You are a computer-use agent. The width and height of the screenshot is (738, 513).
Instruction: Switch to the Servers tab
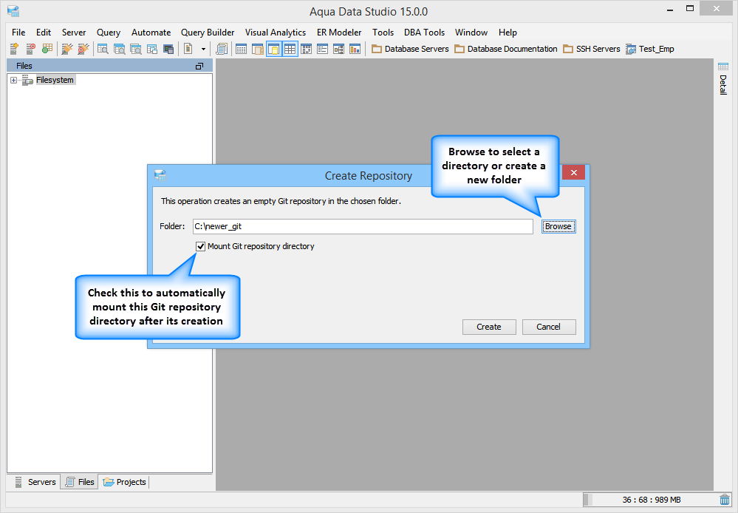coord(35,482)
